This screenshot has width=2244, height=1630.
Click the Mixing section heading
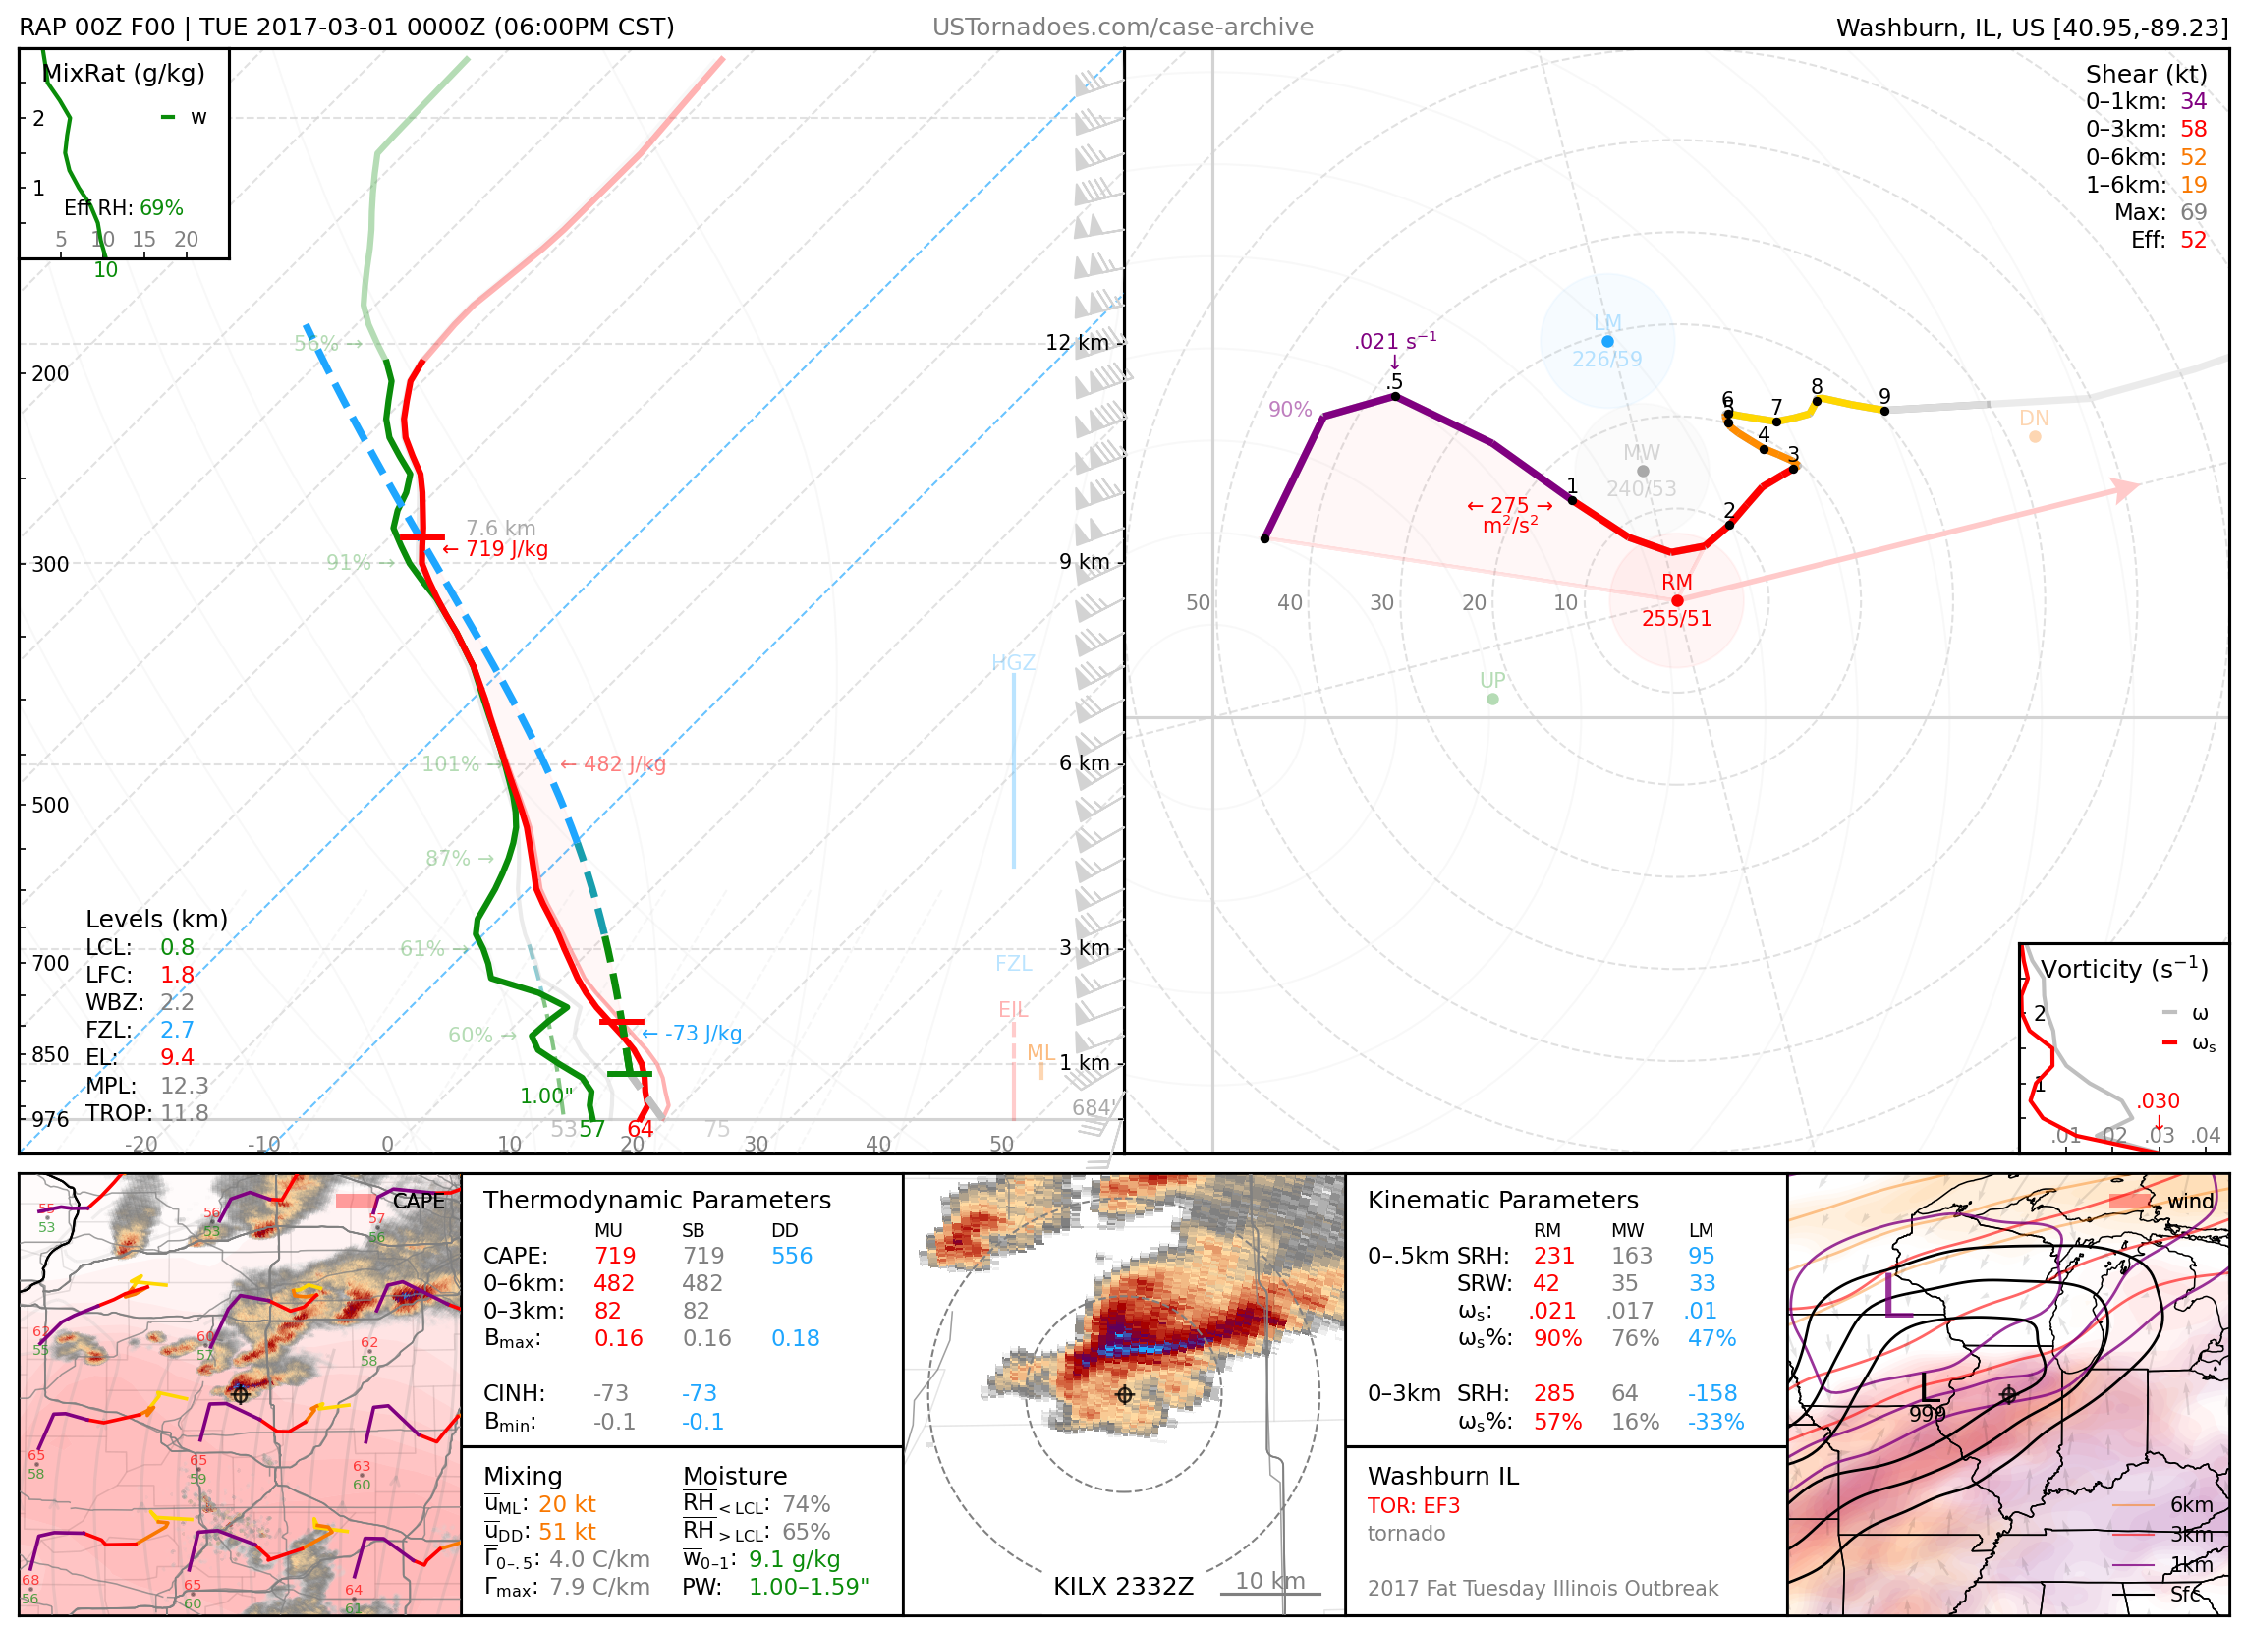524,1477
